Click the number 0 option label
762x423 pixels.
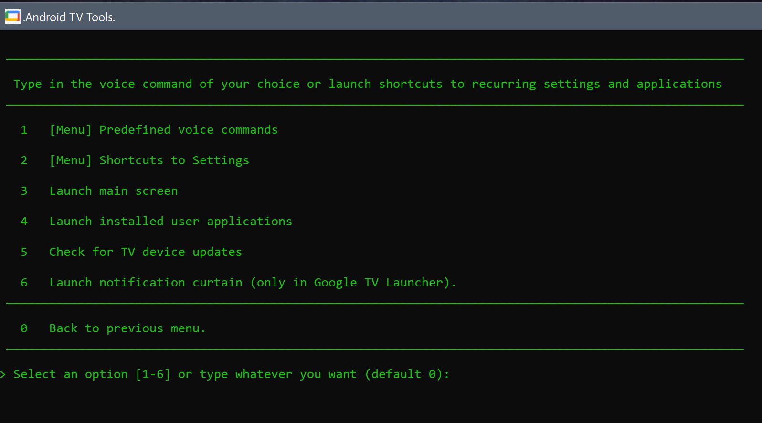[24, 328]
